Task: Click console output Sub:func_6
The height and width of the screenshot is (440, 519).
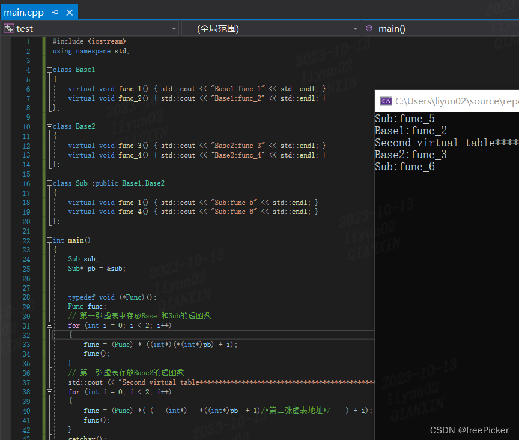Action: click(x=405, y=167)
